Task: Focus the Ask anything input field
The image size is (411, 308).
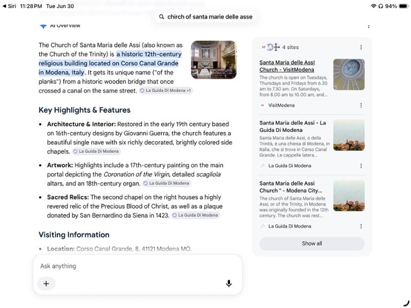Action: point(137,266)
